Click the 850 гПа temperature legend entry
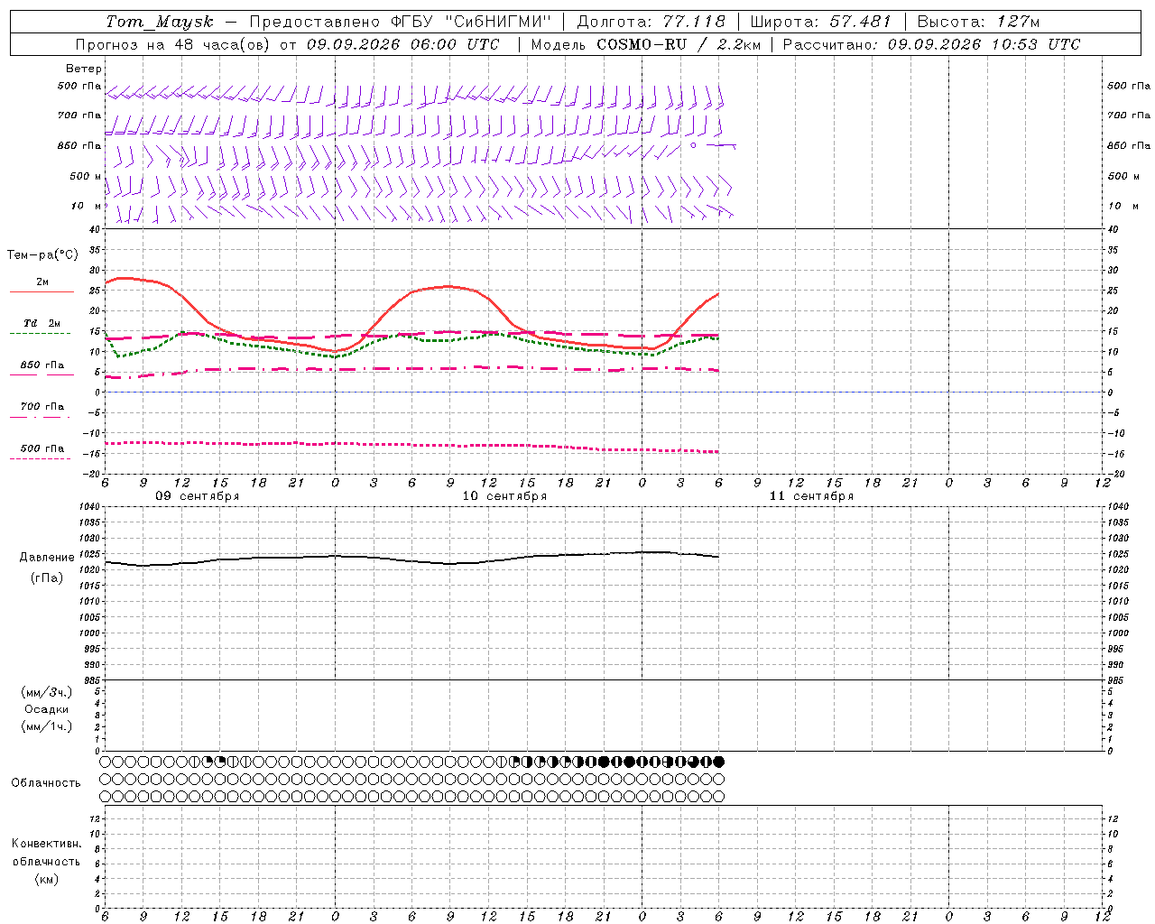 [42, 365]
